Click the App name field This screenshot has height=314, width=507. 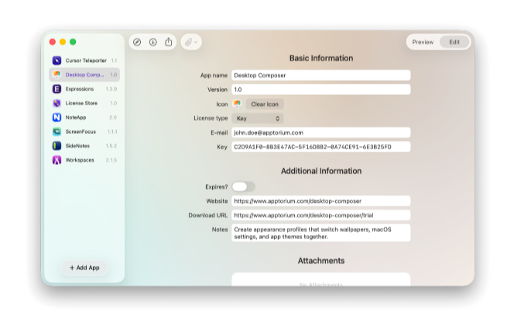pos(320,75)
